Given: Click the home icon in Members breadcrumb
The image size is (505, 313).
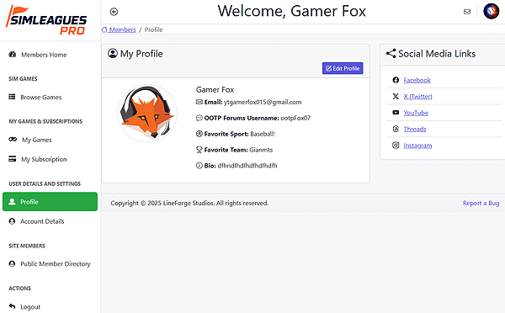Looking at the screenshot, I should [x=104, y=29].
